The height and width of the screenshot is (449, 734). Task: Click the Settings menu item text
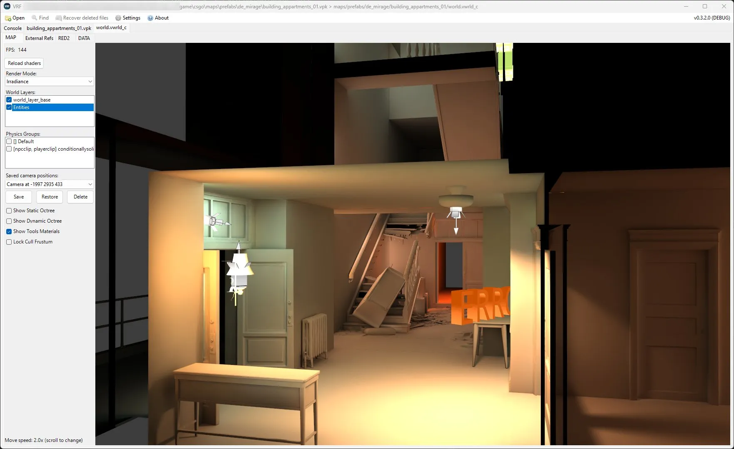click(x=131, y=18)
